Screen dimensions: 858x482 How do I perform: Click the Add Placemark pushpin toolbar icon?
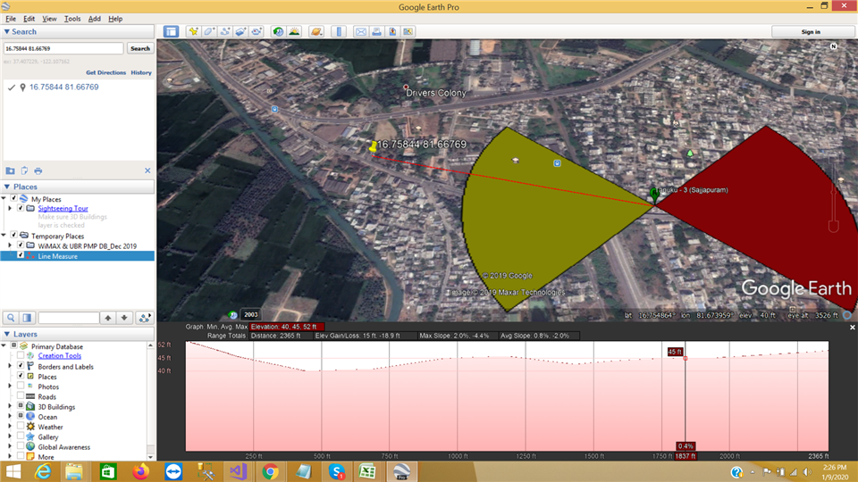[192, 31]
